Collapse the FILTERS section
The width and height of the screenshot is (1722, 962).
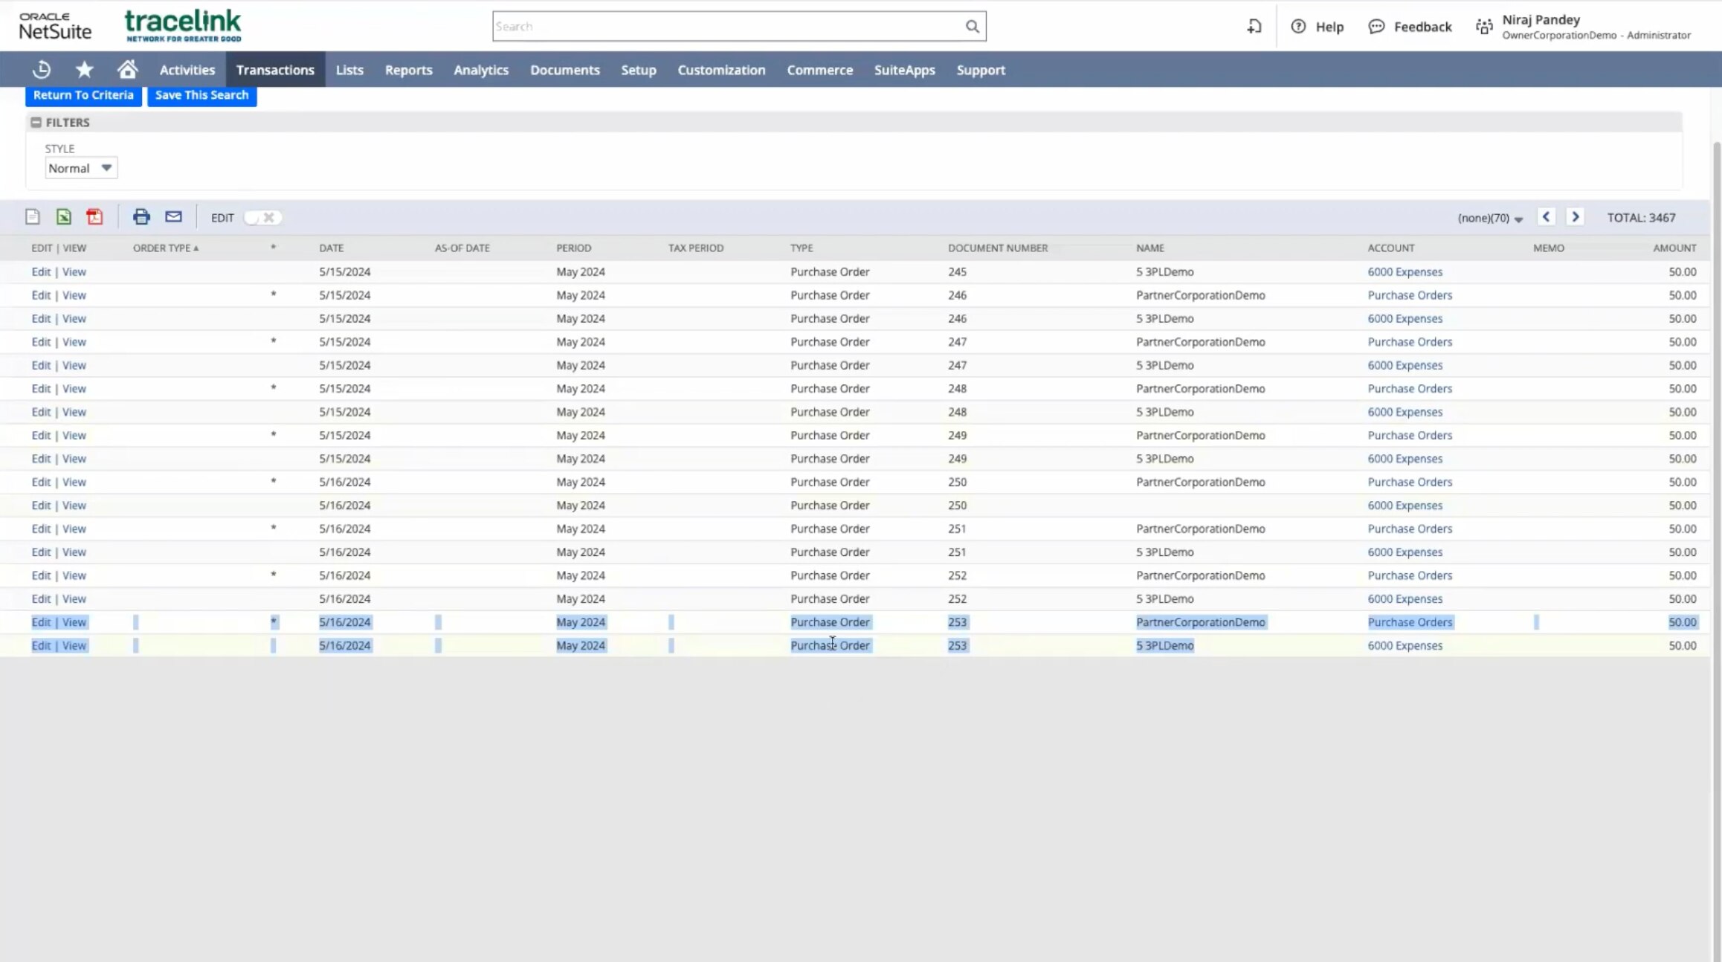[x=36, y=122]
